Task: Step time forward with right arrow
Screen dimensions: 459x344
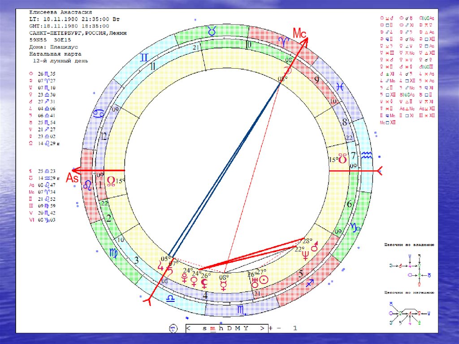Action: click(x=261, y=329)
